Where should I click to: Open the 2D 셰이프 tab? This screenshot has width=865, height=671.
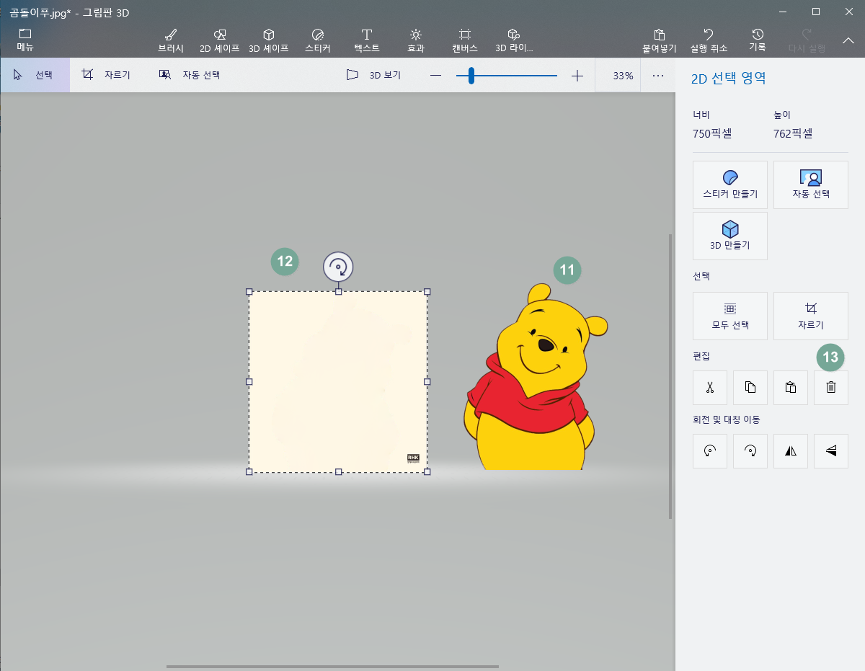pyautogui.click(x=220, y=41)
